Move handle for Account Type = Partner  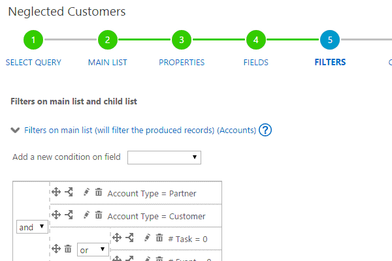click(56, 192)
